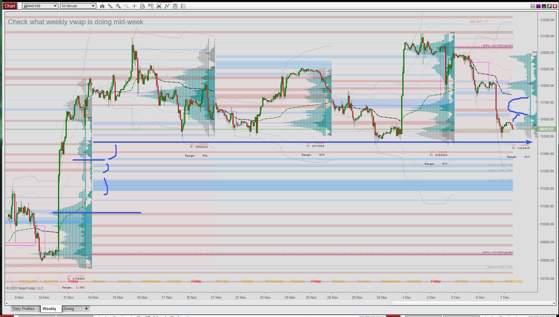Click the horizontal scrollbar left arrow
The height and width of the screenshot is (317, 559).
point(6,303)
